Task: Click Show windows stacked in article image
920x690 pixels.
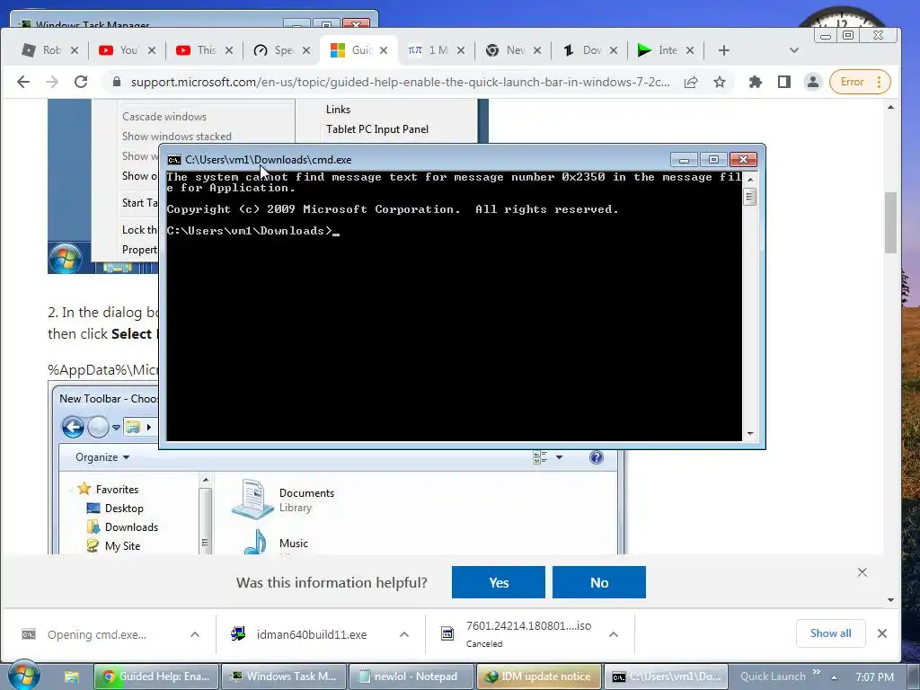Action: click(x=177, y=137)
